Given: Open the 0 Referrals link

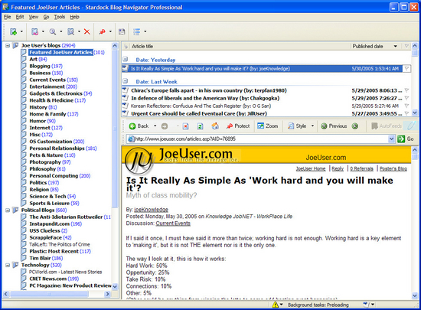Looking at the screenshot, I should 361,168.
